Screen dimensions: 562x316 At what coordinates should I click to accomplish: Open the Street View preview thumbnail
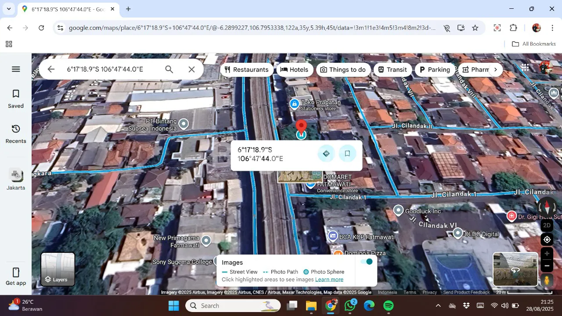[515, 269]
